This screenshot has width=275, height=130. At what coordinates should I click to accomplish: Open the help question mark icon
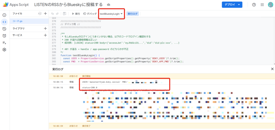tap(254, 5)
